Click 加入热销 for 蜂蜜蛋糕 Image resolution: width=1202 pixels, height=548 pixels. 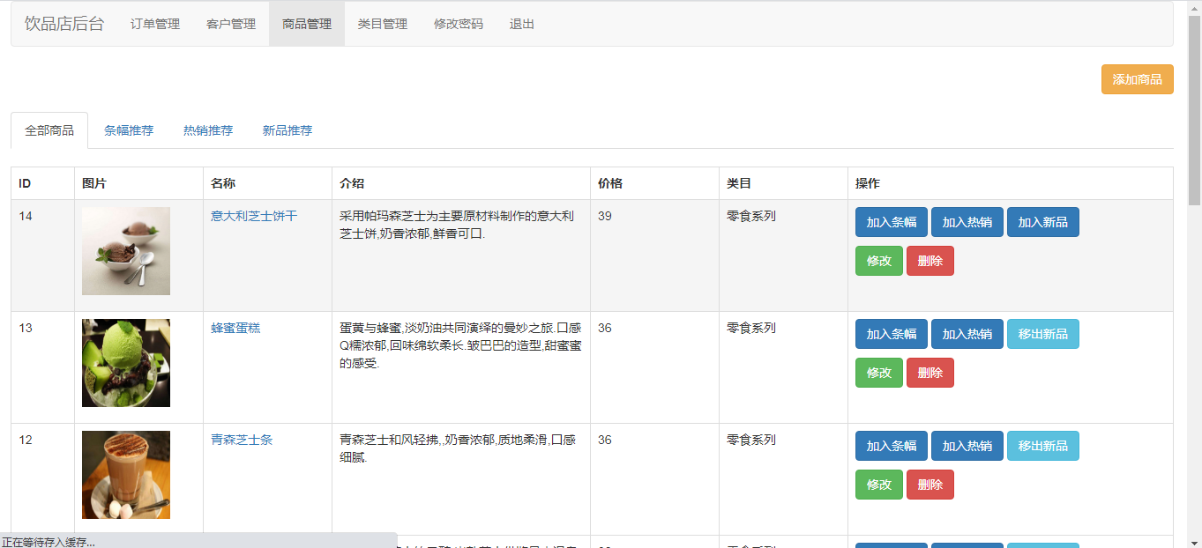coord(967,334)
